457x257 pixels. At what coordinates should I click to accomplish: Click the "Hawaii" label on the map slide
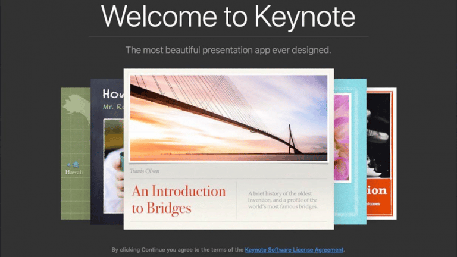pyautogui.click(x=74, y=172)
